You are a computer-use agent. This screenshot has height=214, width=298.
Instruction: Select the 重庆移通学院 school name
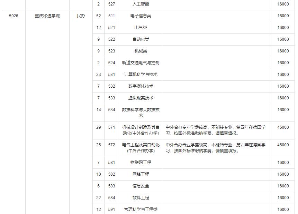(47, 16)
